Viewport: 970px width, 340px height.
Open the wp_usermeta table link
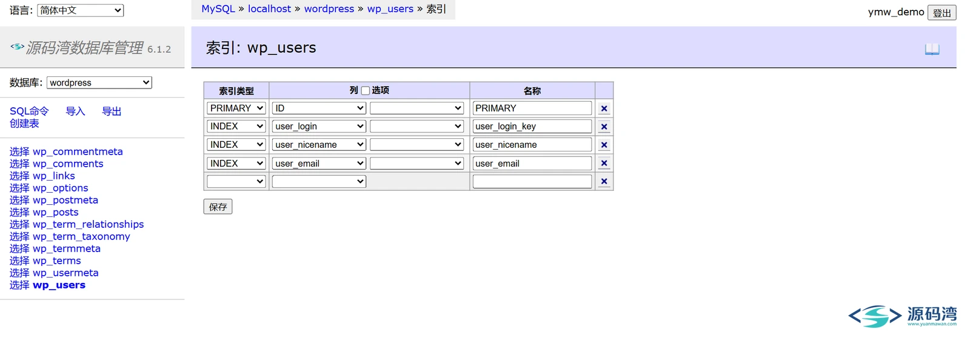click(65, 273)
